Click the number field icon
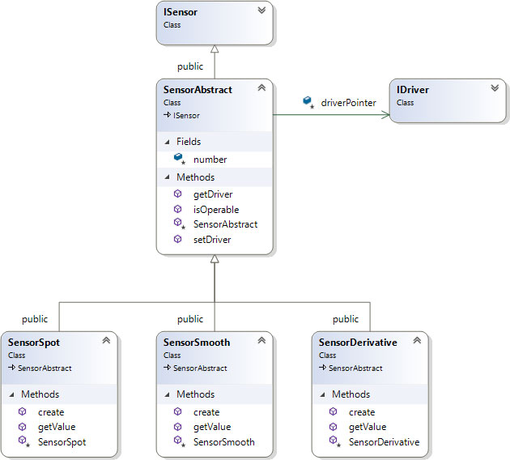Screen dimensions: 510x460 pyautogui.click(x=179, y=160)
